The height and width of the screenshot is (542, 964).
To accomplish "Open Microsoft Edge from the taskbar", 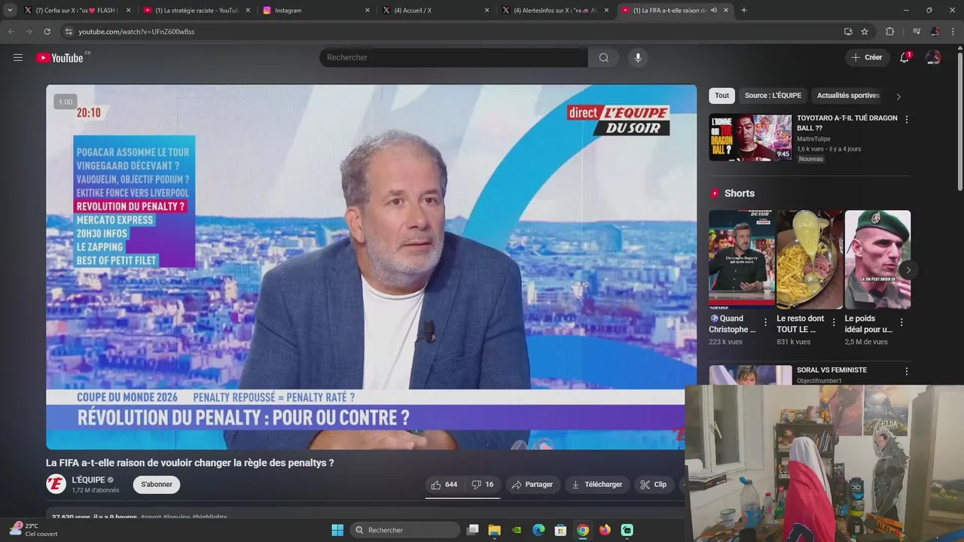I will tap(538, 530).
